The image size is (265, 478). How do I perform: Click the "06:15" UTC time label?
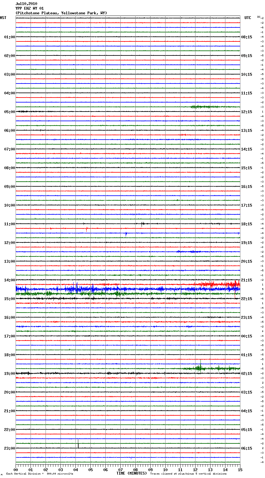[247, 448]
